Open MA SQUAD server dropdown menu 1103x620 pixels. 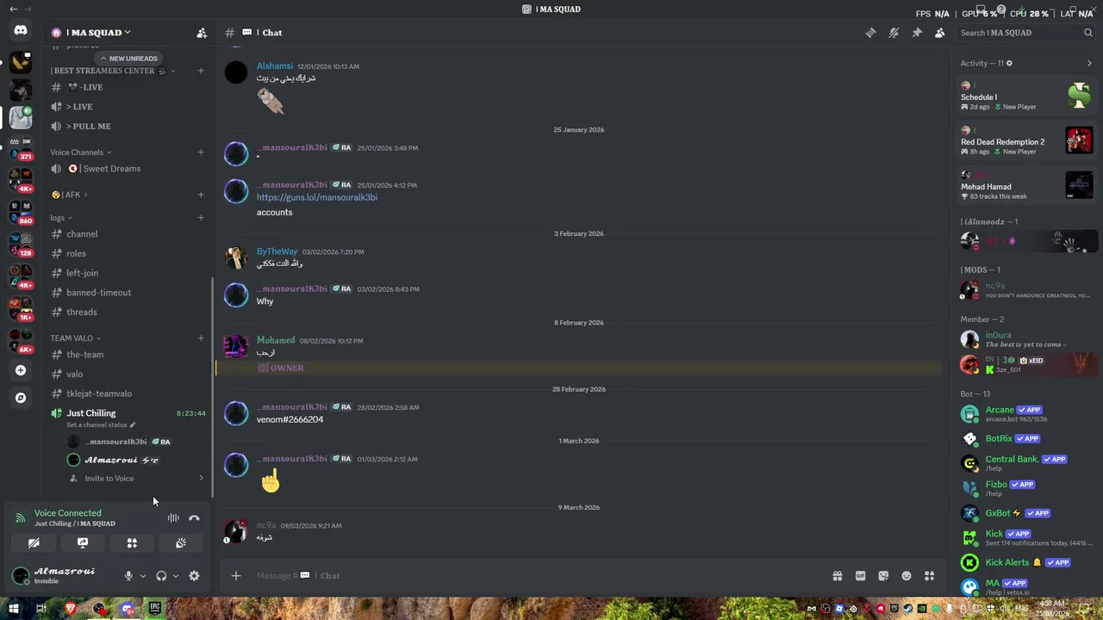(x=90, y=33)
